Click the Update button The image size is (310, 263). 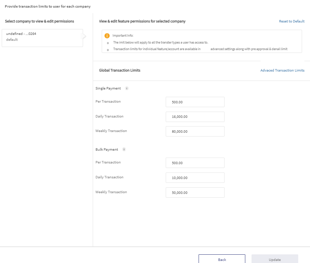(x=275, y=259)
